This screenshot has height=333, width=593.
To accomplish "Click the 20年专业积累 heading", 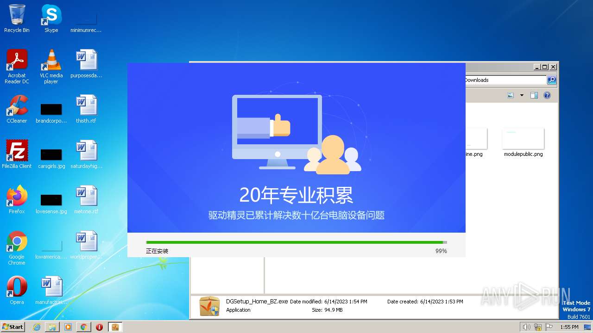I will [296, 195].
